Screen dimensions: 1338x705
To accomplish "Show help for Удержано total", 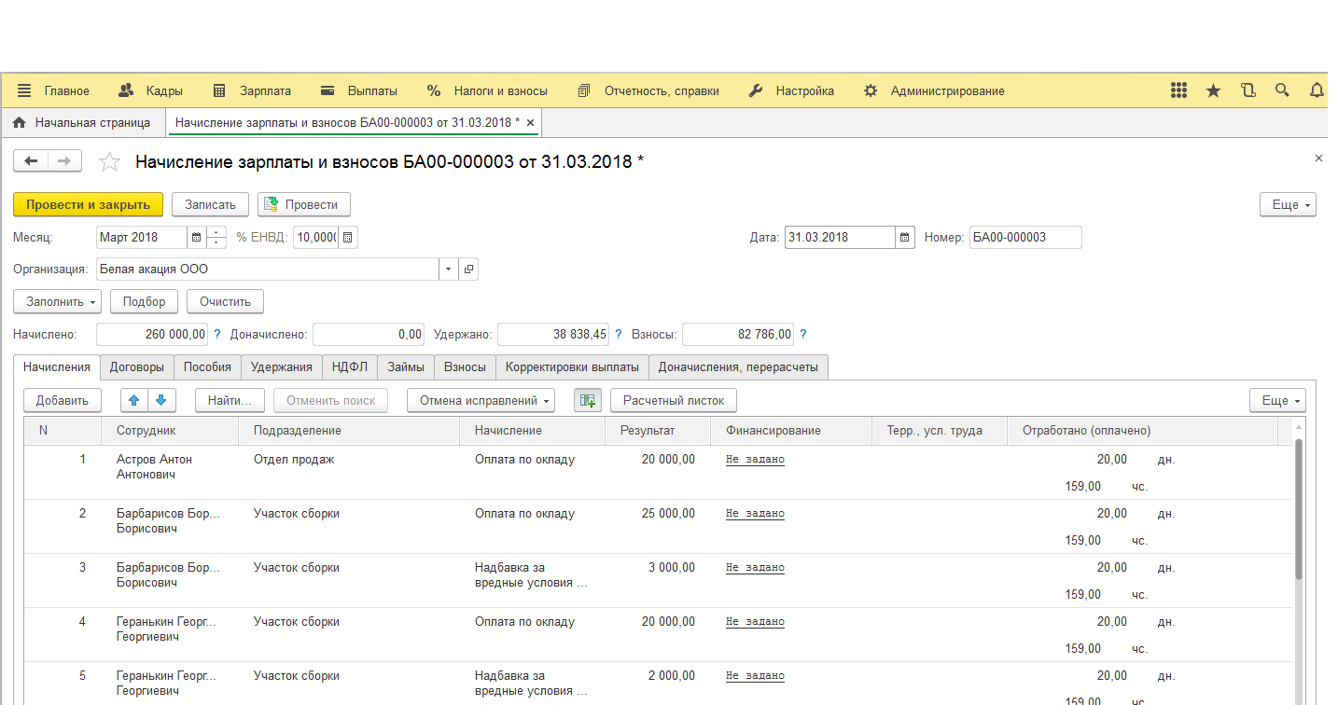I will 618,334.
